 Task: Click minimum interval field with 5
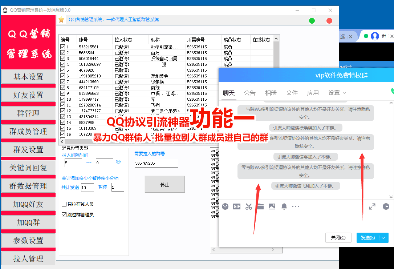tap(73, 163)
